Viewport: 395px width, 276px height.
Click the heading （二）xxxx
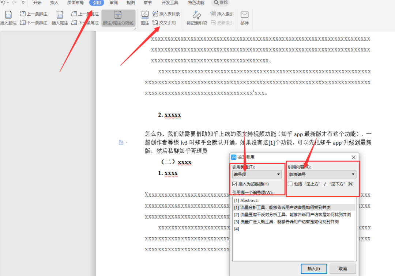coord(176,162)
